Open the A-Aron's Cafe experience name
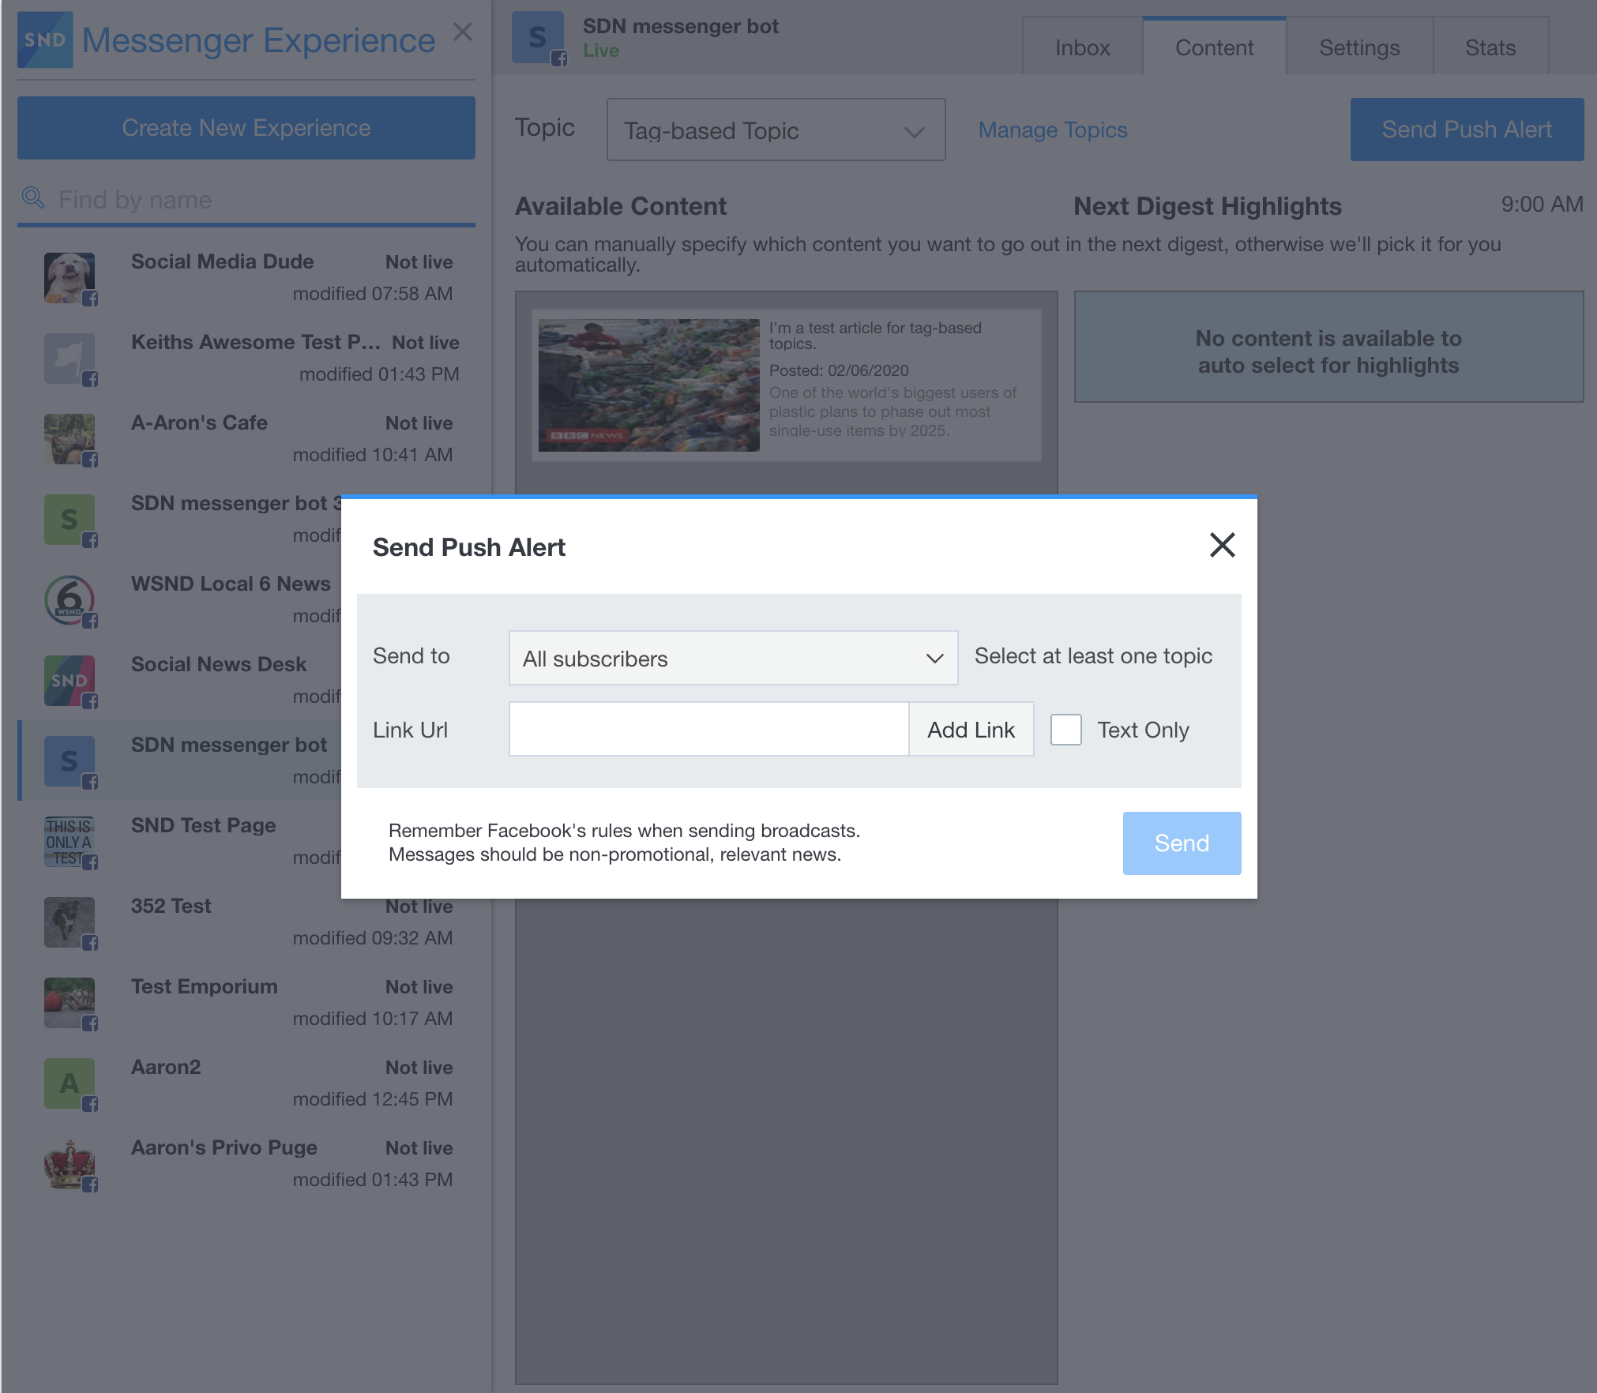 (199, 422)
